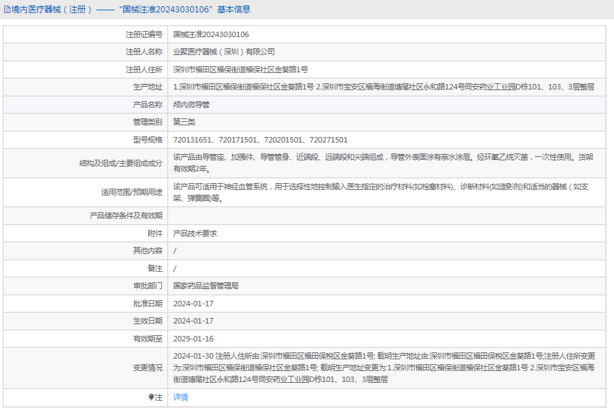Click expiry date 2029-01-16

click(x=194, y=339)
